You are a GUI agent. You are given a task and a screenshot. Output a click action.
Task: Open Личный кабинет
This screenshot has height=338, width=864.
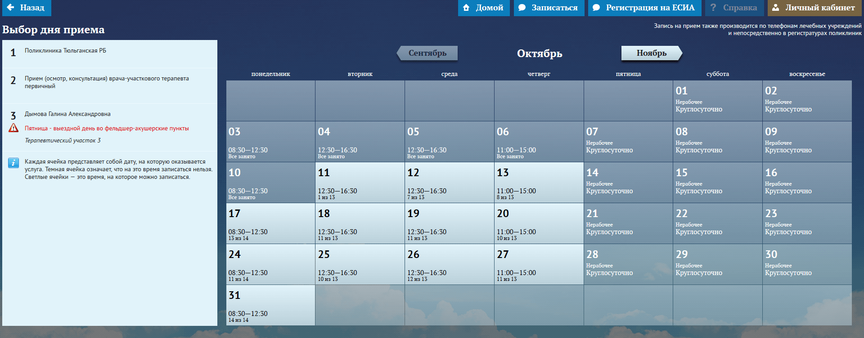(815, 8)
